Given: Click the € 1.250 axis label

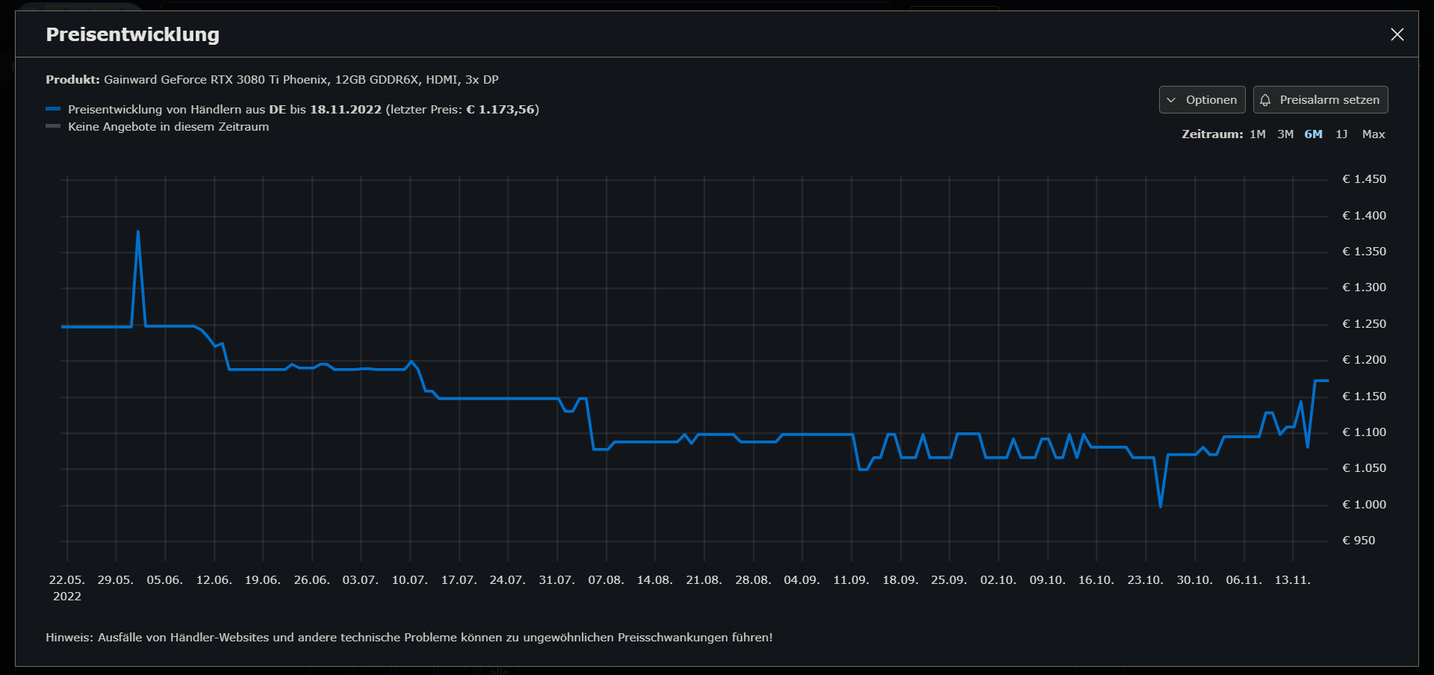Looking at the screenshot, I should 1364,324.
